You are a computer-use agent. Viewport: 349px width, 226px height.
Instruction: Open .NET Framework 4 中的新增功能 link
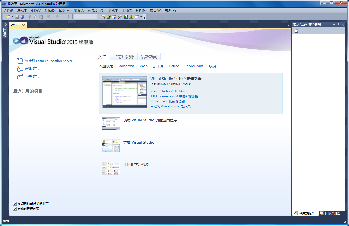174,96
